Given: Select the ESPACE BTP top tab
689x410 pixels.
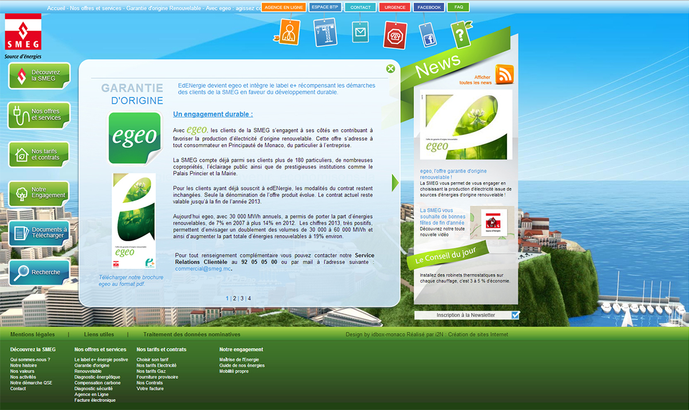Looking at the screenshot, I should tap(324, 7).
